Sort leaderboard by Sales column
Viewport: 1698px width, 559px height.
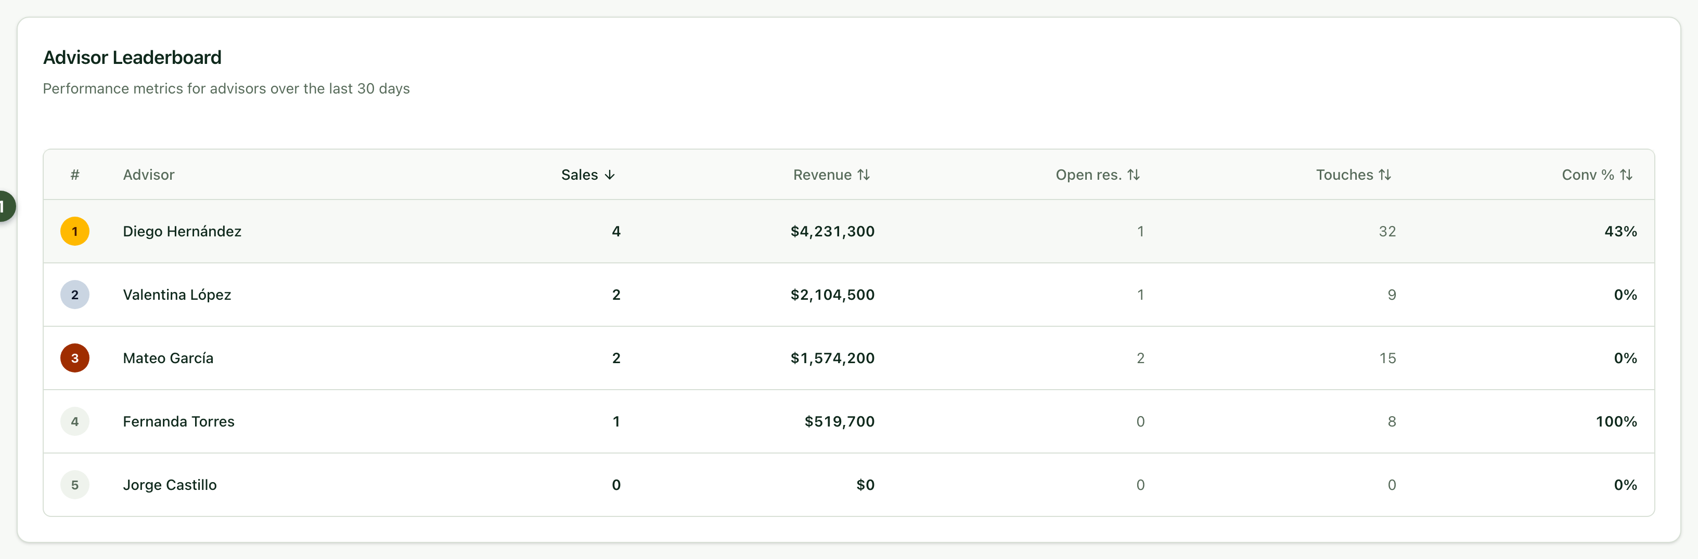click(x=588, y=175)
